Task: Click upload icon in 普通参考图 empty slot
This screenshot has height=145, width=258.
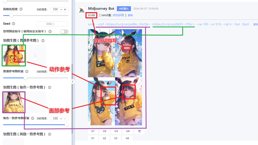Action: click(35, 55)
